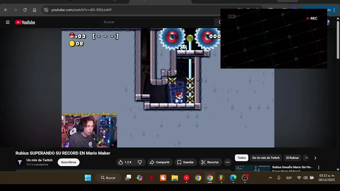The width and height of the screenshot is (340, 191).
Task: Open battery status tray icon
Action: (x=312, y=178)
